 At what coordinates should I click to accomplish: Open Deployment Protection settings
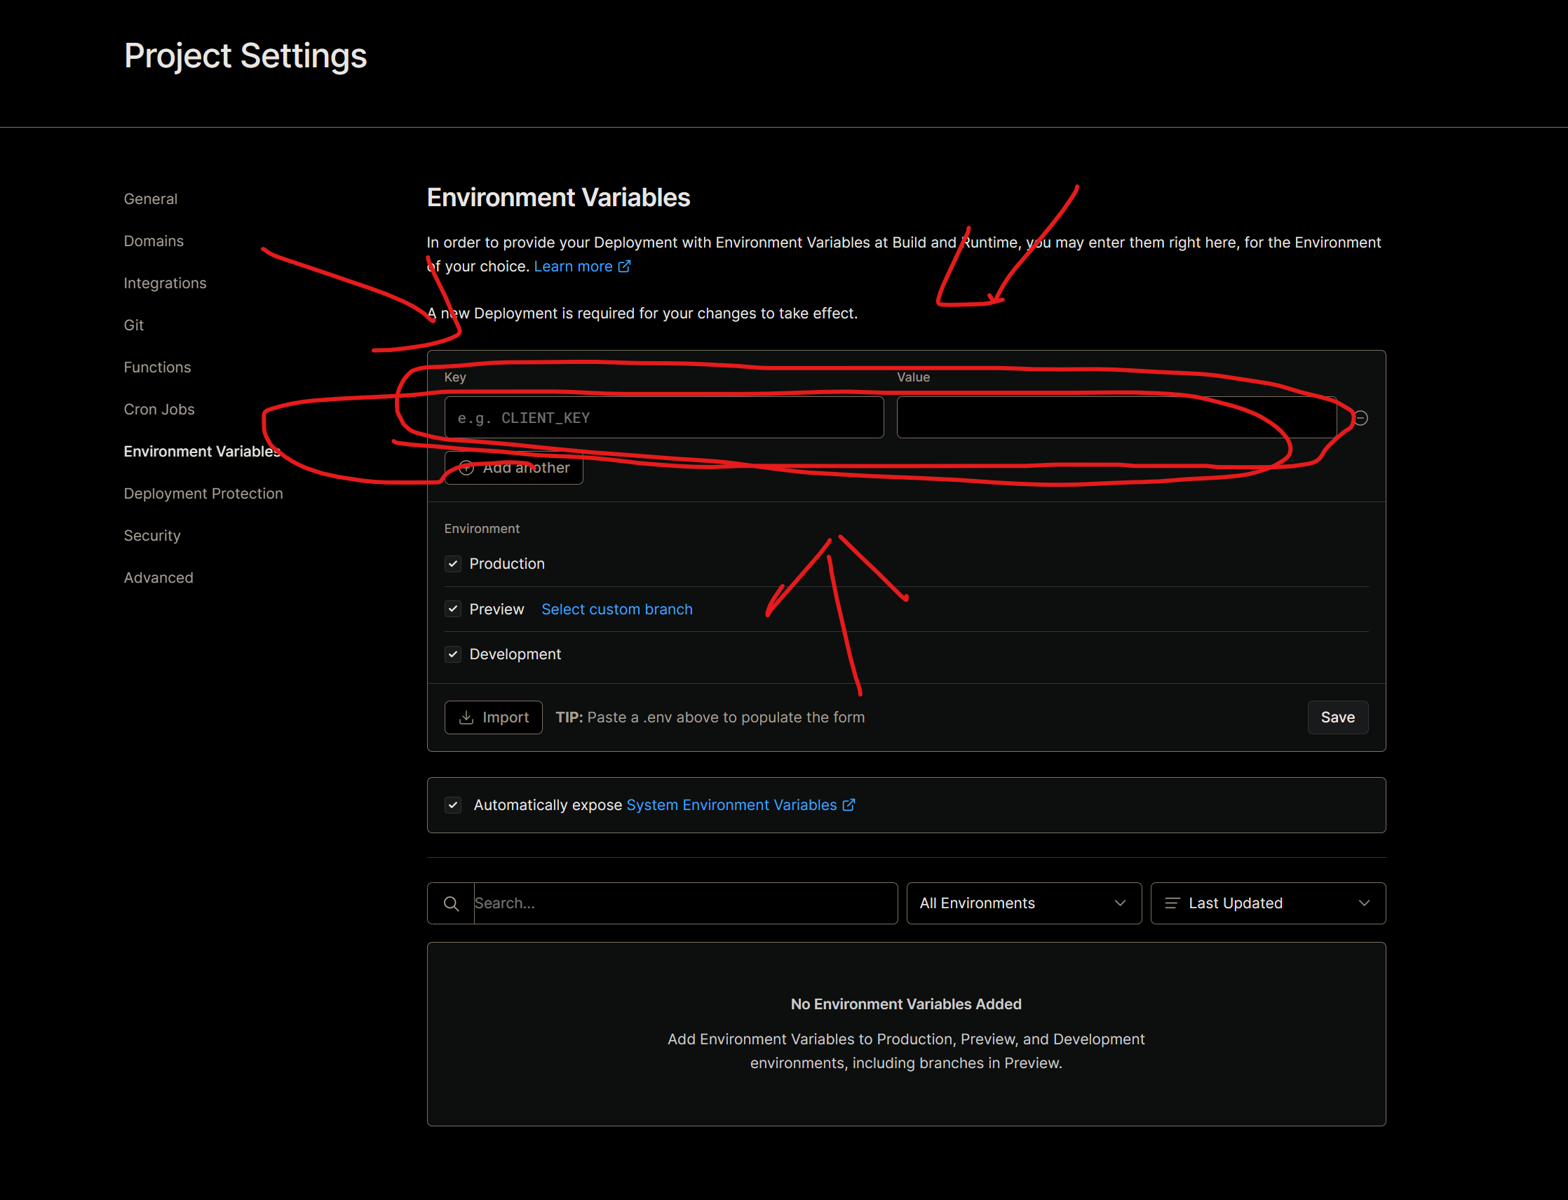tap(203, 494)
